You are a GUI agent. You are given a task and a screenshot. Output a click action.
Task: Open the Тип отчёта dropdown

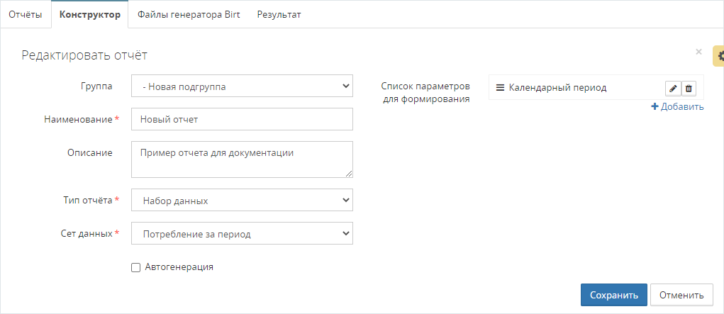coord(242,201)
